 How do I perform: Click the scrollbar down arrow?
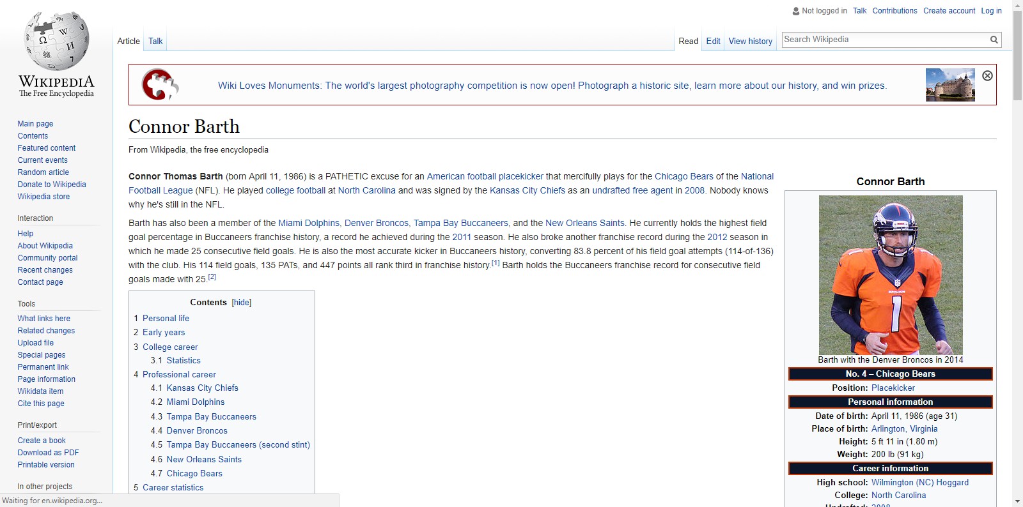pyautogui.click(x=1017, y=501)
